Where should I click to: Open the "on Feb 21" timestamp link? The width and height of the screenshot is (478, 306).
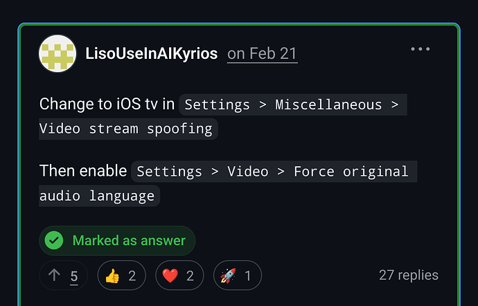pyautogui.click(x=263, y=53)
